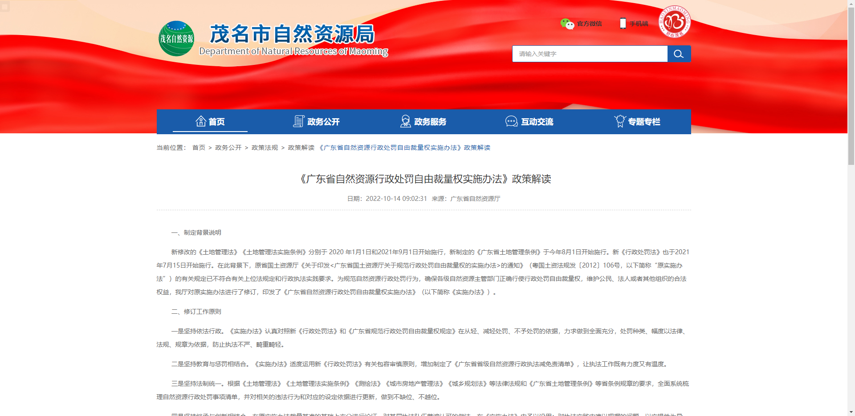
Task: Click the magnifying glass search icon
Action: pyautogui.click(x=679, y=54)
